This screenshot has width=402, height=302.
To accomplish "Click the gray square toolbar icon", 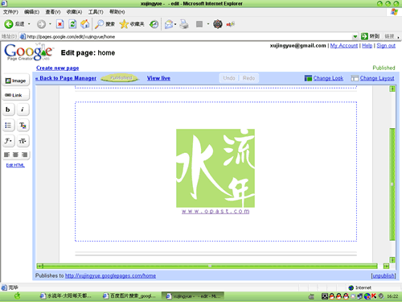I will (x=199, y=24).
